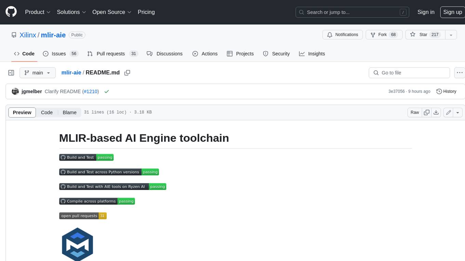Switch to the Actions tab
The height and width of the screenshot is (261, 465).
click(x=205, y=54)
